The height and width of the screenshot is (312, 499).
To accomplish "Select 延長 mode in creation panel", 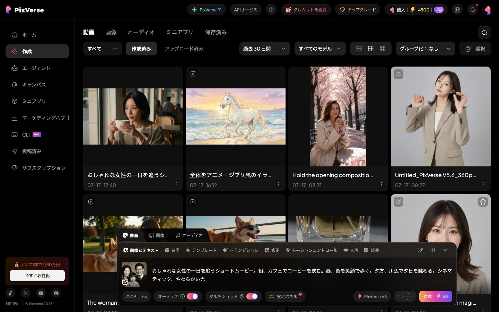I will [371, 250].
